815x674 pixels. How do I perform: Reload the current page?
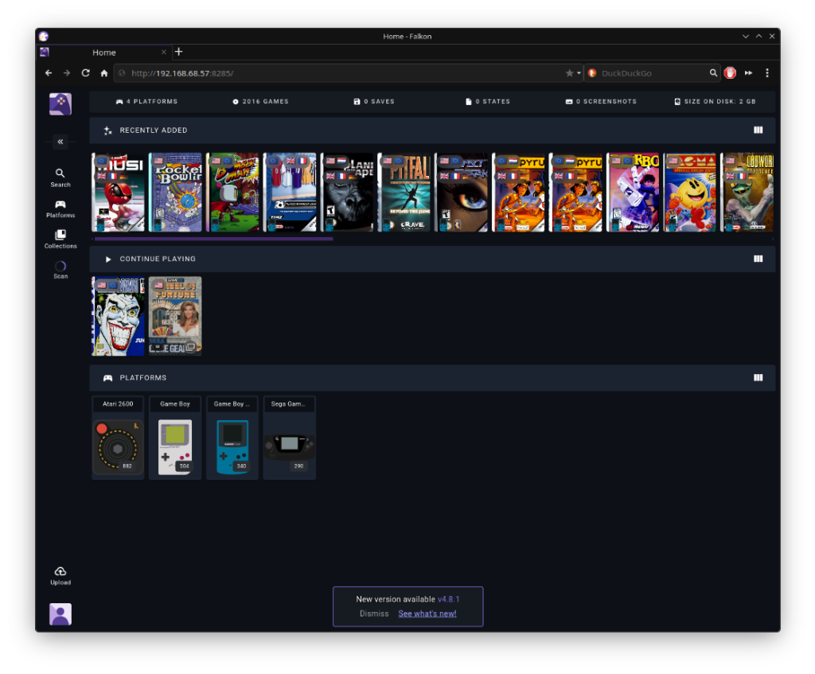pos(86,73)
